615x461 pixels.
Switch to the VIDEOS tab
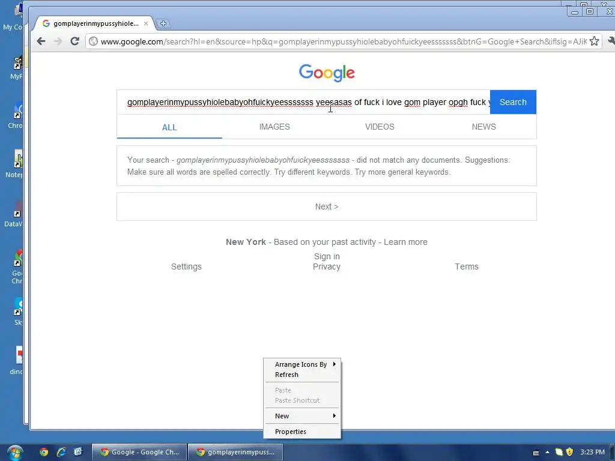[x=380, y=127]
